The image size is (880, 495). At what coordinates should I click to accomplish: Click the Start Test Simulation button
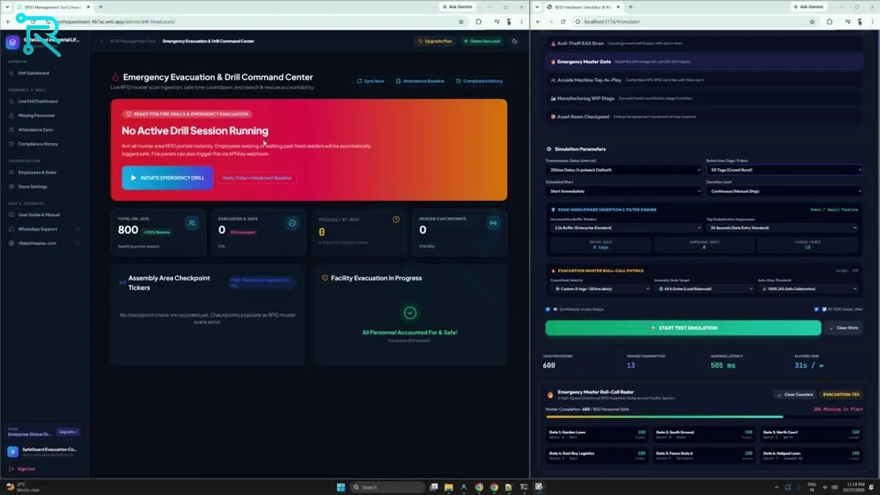[683, 328]
